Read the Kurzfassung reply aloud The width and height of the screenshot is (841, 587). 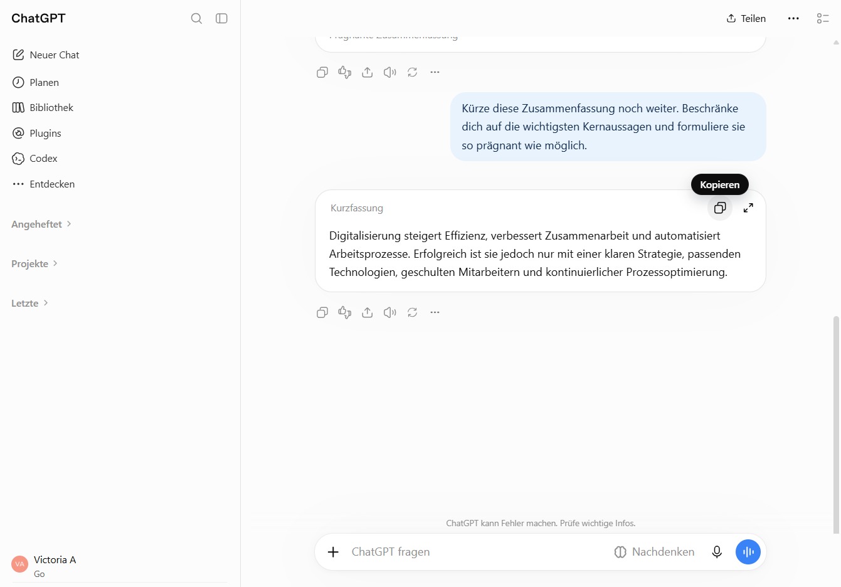click(x=390, y=312)
